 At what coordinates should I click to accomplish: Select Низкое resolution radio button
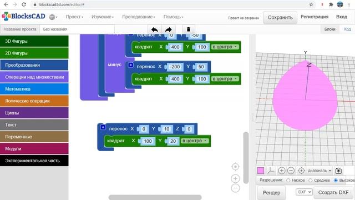point(288,181)
